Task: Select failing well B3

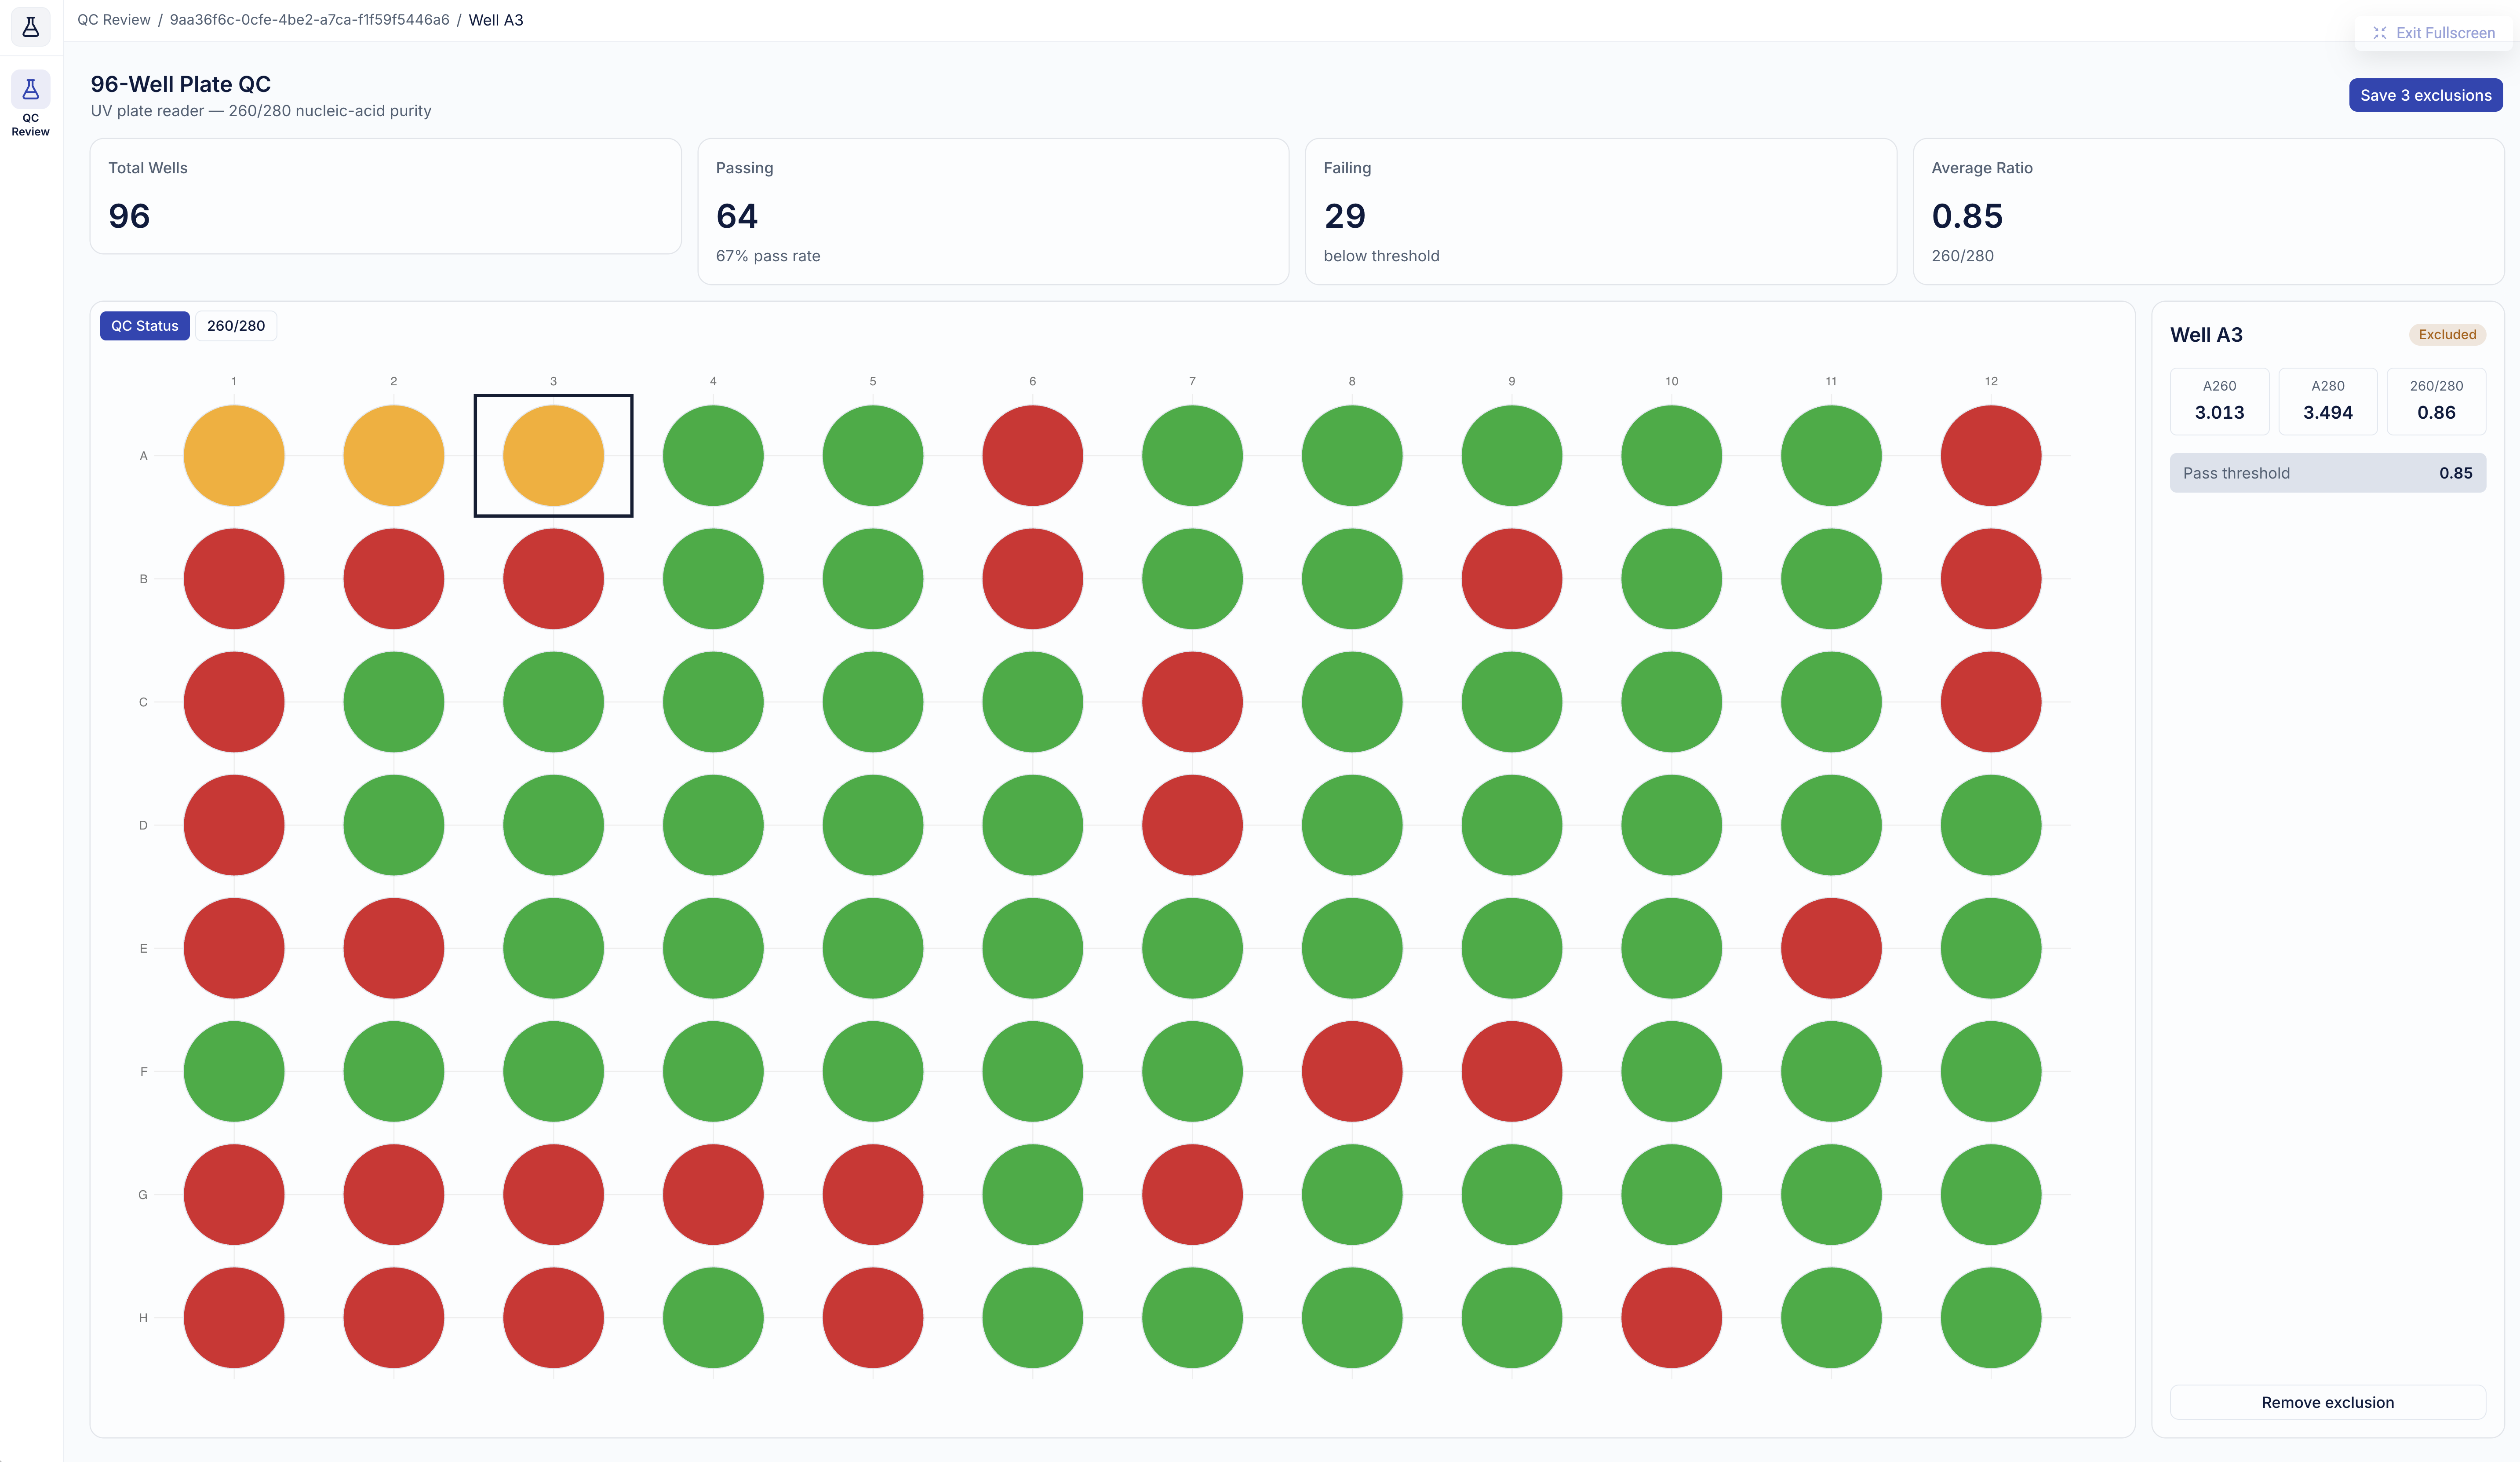Action: click(x=553, y=578)
